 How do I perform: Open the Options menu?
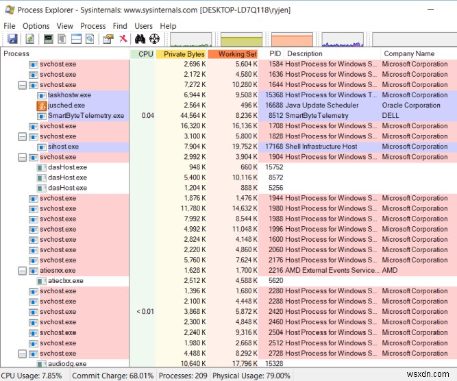tap(36, 26)
